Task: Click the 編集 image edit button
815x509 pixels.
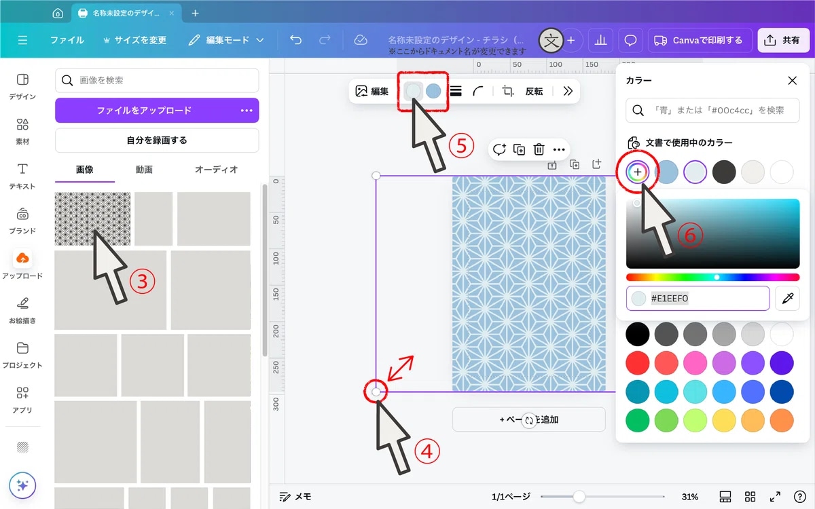Action: click(x=373, y=91)
